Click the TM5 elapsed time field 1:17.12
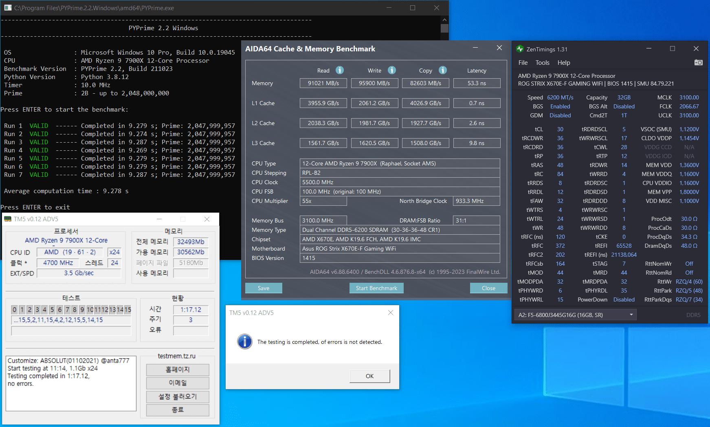The width and height of the screenshot is (710, 427). [191, 310]
